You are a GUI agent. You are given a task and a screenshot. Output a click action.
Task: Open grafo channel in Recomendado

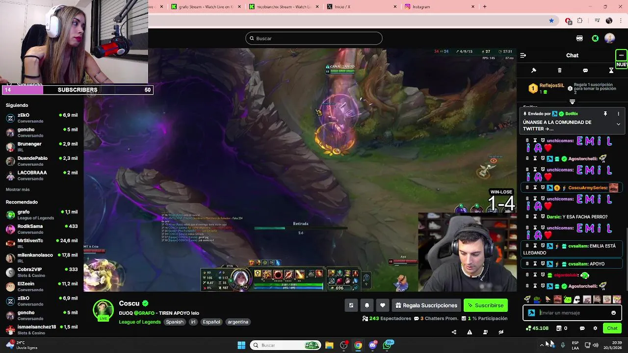[x=42, y=215]
